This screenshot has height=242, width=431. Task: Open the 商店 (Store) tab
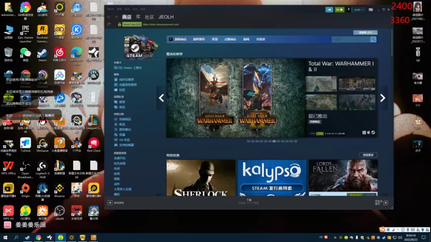click(x=127, y=17)
